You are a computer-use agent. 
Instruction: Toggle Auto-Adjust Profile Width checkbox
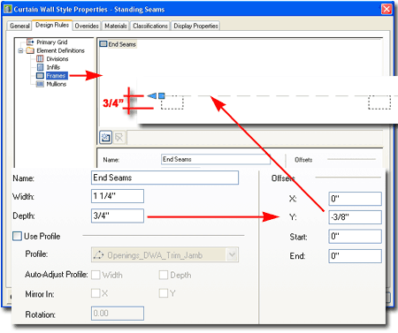pyautogui.click(x=96, y=275)
